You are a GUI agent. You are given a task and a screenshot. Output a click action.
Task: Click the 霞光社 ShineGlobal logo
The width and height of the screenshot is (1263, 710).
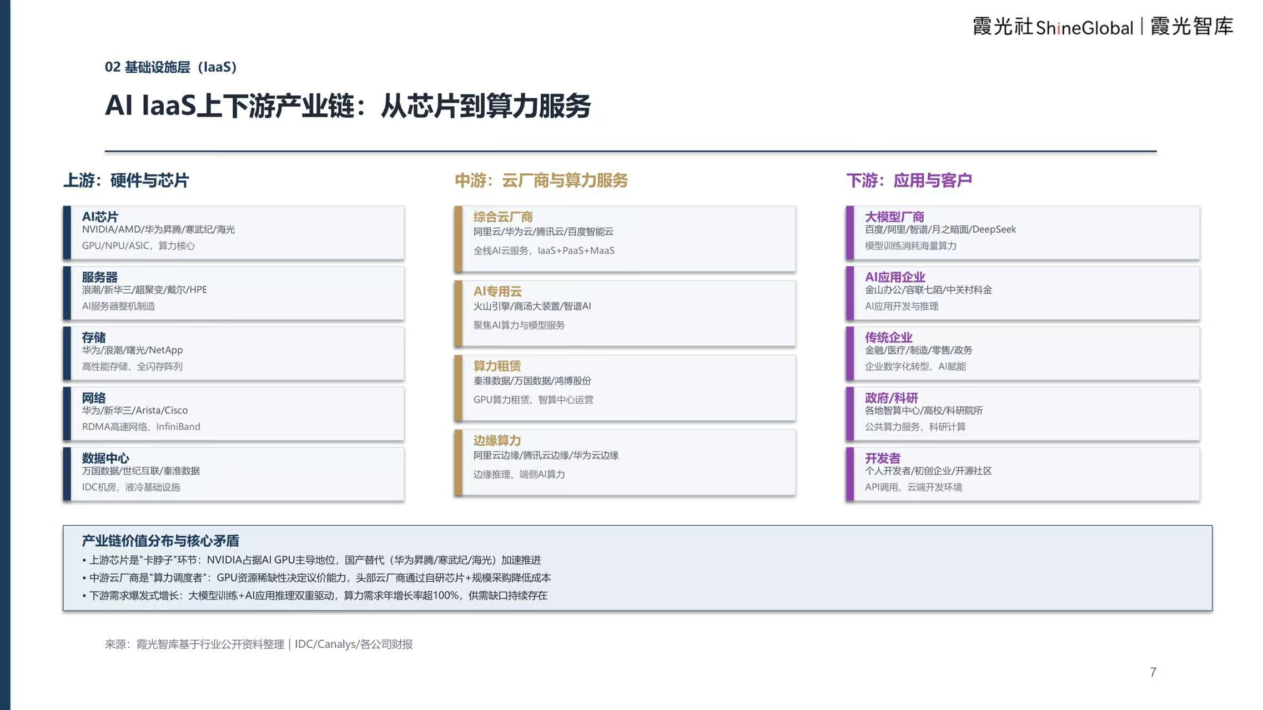click(x=1053, y=27)
